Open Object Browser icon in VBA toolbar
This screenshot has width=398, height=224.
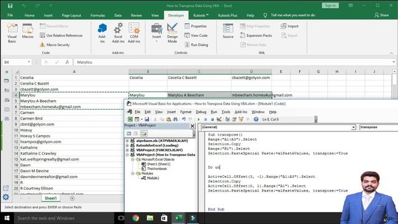click(x=241, y=119)
